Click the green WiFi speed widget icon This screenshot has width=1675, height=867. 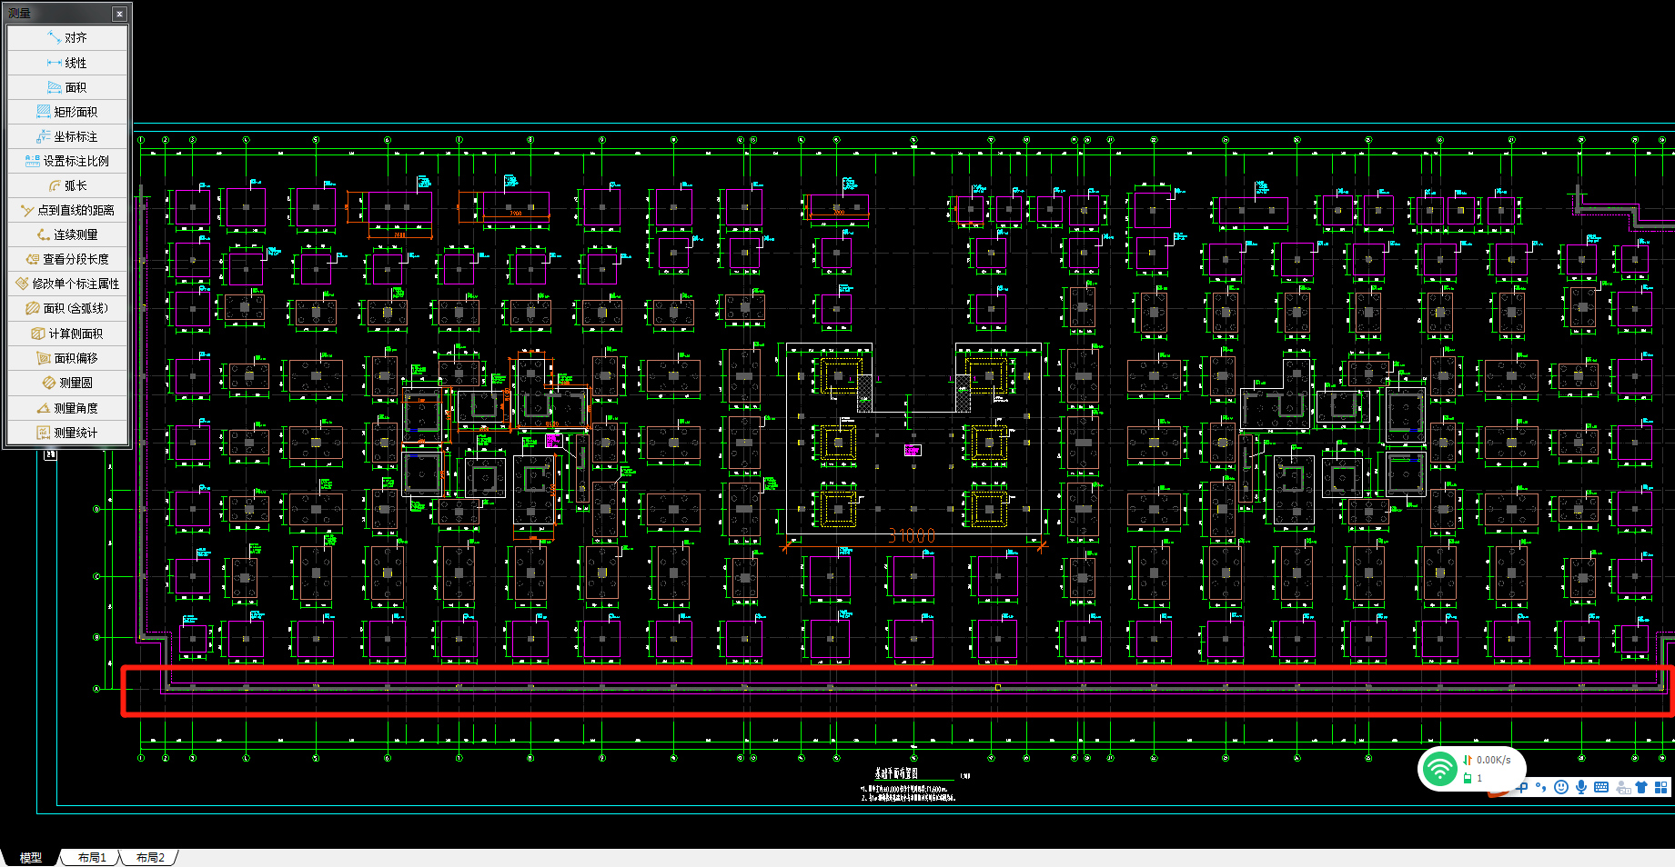coord(1439,769)
